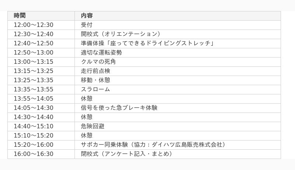Click the 13:55～14:05 time cell

[41, 99]
